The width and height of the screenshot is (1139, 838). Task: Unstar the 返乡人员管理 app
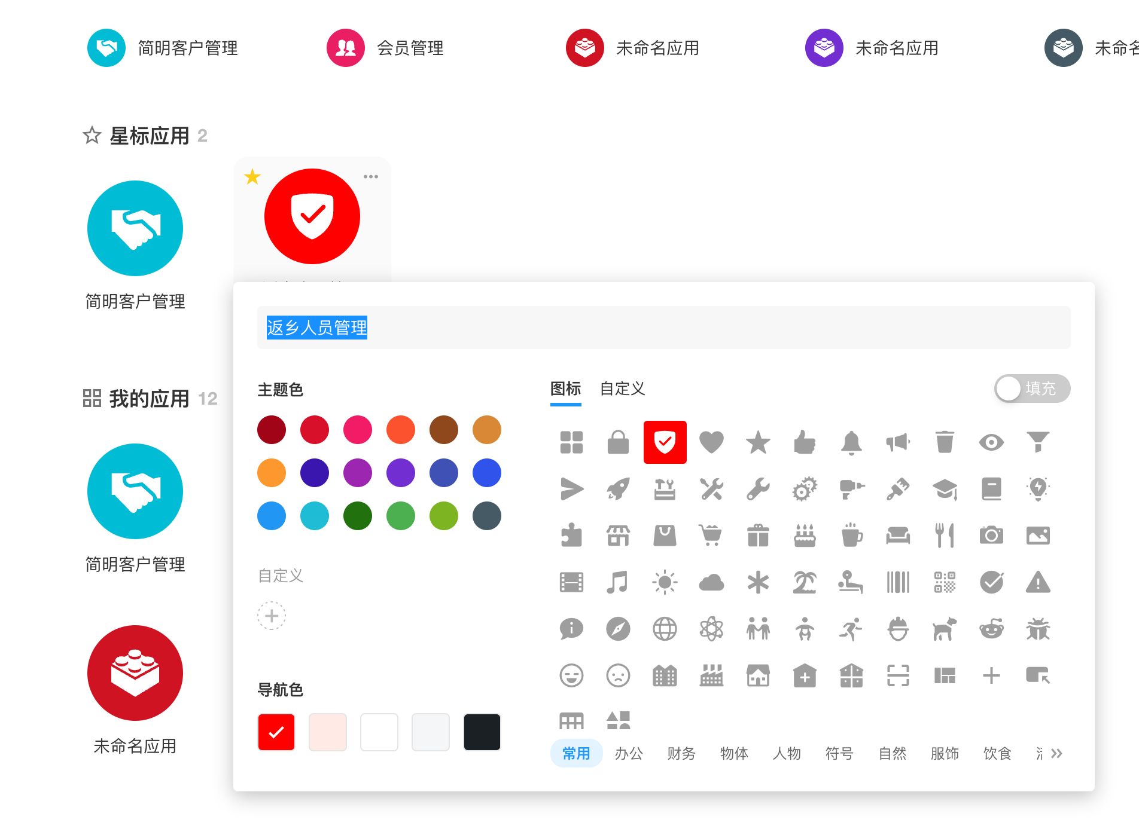pyautogui.click(x=252, y=176)
